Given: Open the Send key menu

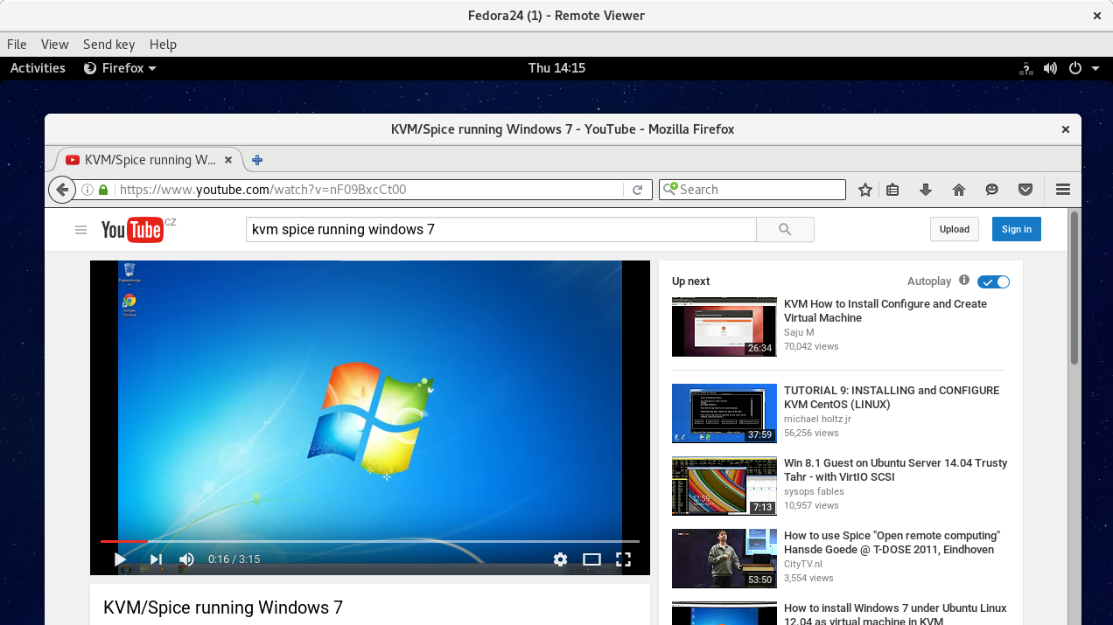Looking at the screenshot, I should pyautogui.click(x=108, y=45).
